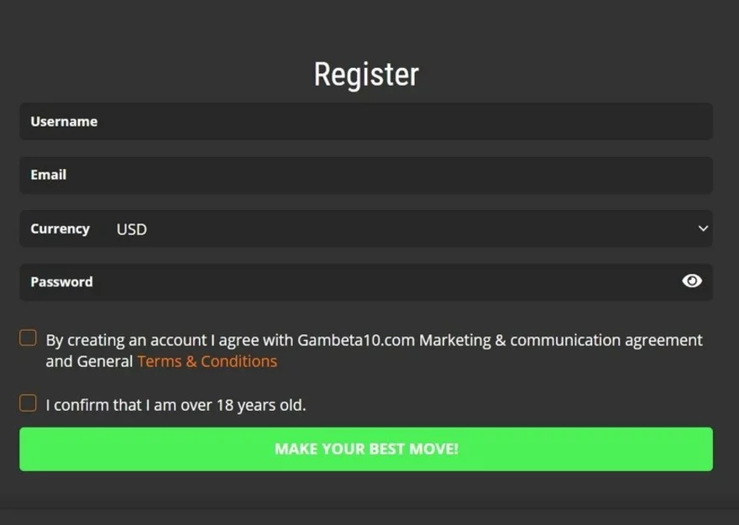Click the Username label text
Image resolution: width=739 pixels, height=525 pixels.
(64, 122)
